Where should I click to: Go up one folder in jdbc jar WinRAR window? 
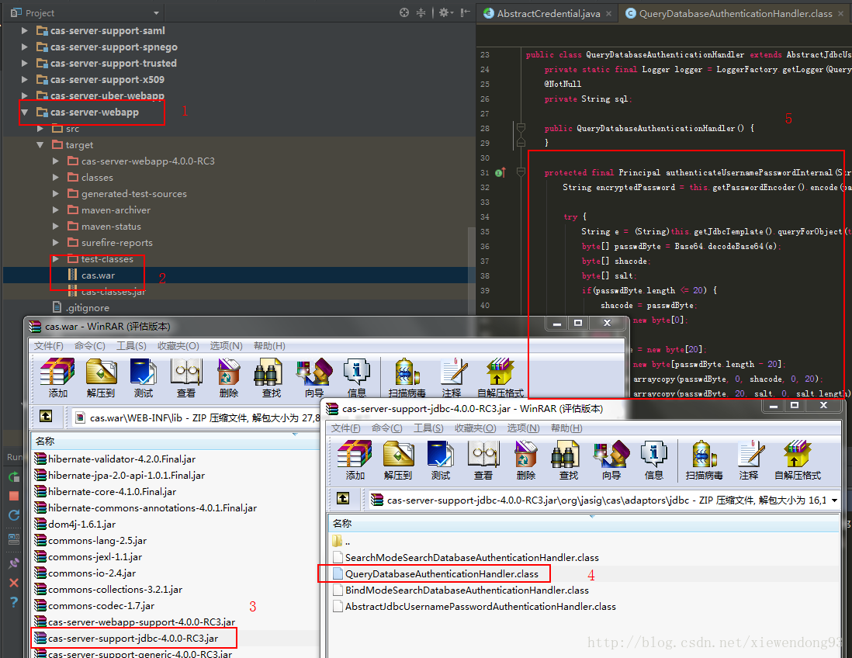click(x=343, y=498)
